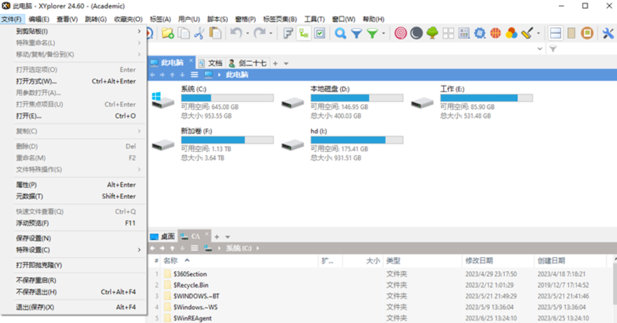Click the pink spiral toolbar icon
617x323 pixels.
(401, 33)
